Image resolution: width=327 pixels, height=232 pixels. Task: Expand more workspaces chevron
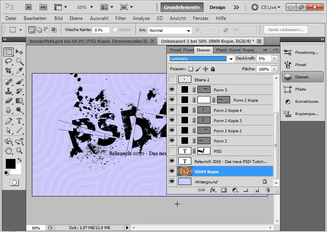236,7
